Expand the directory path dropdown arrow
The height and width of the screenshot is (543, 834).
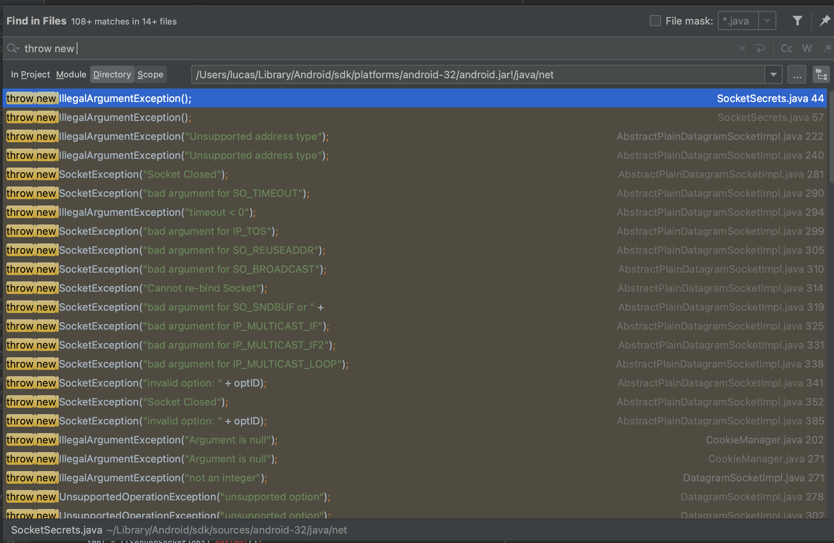(x=773, y=75)
